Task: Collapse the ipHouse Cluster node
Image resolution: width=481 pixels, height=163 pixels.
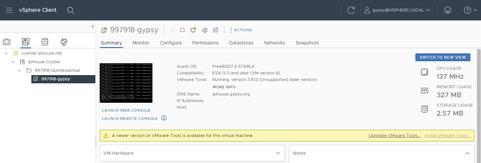Action: pyautogui.click(x=13, y=62)
